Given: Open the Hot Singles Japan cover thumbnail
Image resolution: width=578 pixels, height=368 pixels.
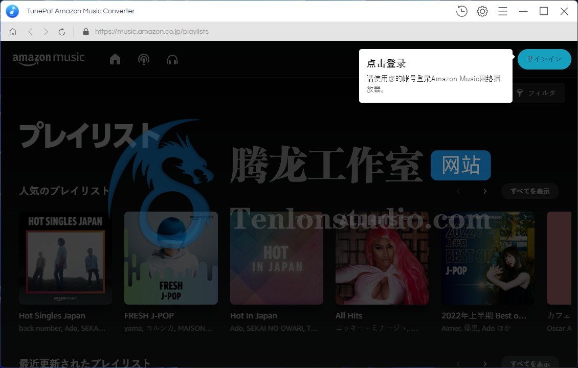Looking at the screenshot, I should pyautogui.click(x=65, y=258).
